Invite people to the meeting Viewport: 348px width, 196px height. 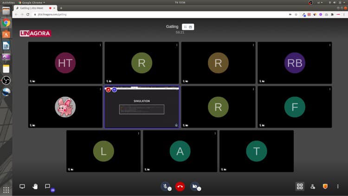point(312,186)
